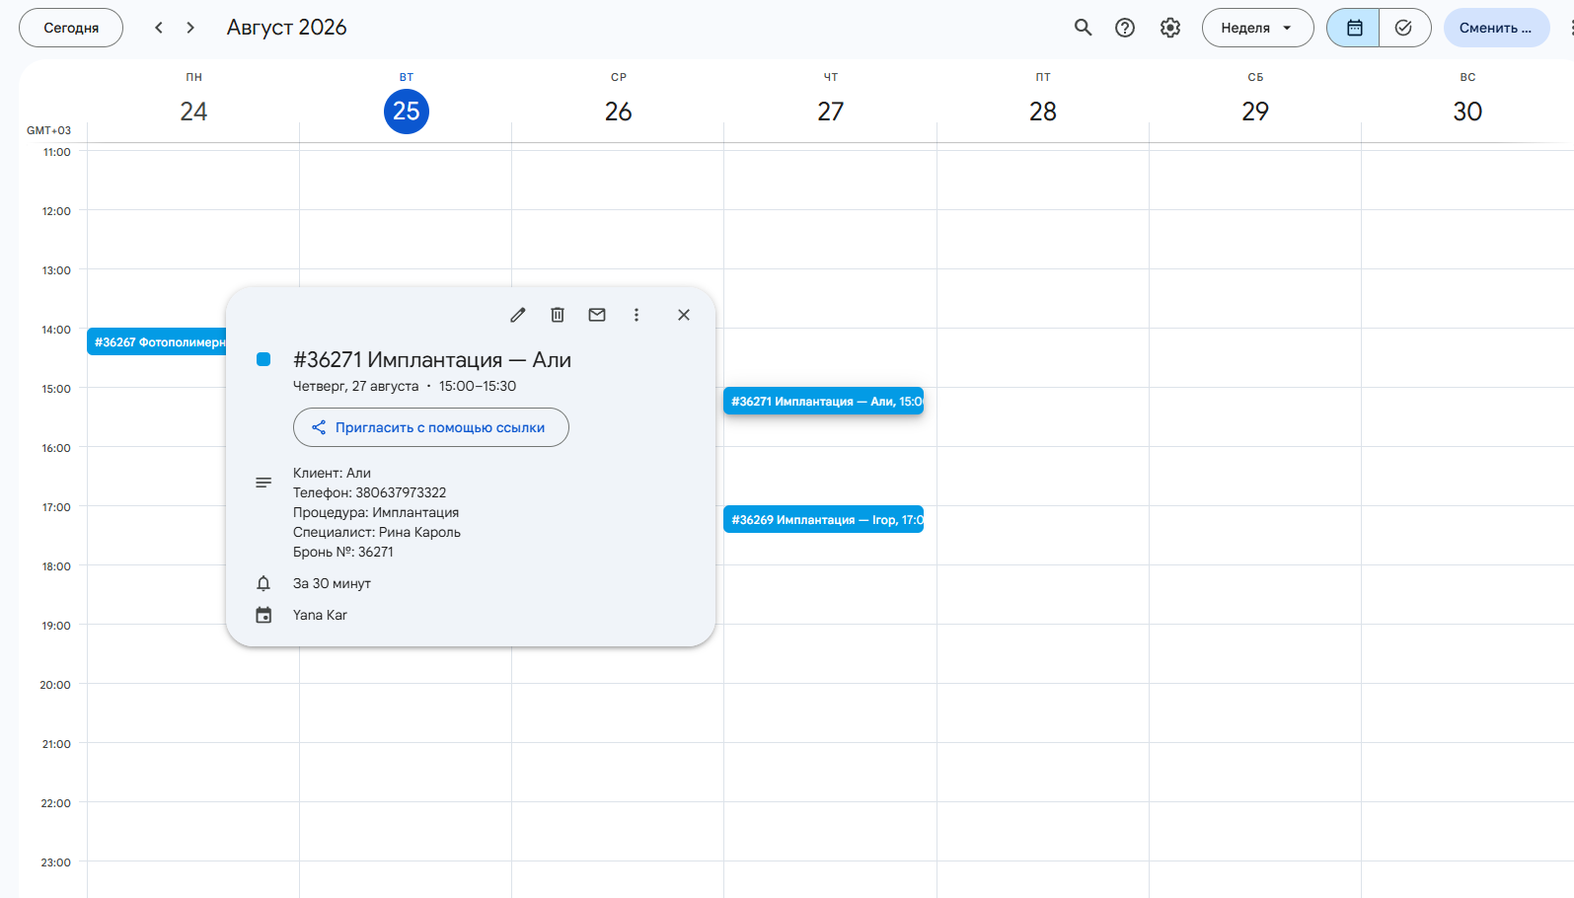Click the notification bell icon

coord(263,583)
